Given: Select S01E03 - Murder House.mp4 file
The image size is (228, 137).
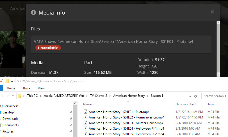Looking at the screenshot, I should [126, 123].
